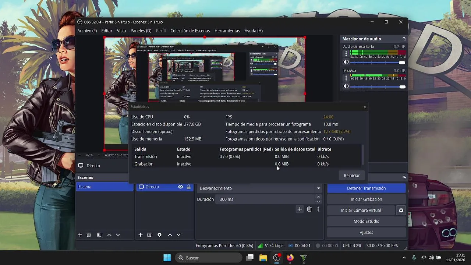This screenshot has width=471, height=265.
Task: Open virtual camera settings gear
Action: click(x=401, y=210)
